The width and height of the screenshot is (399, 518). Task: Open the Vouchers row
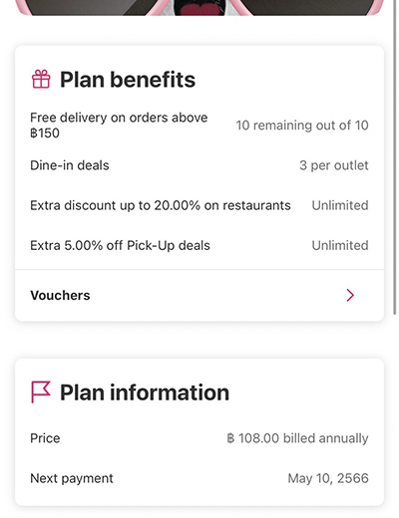tap(199, 295)
